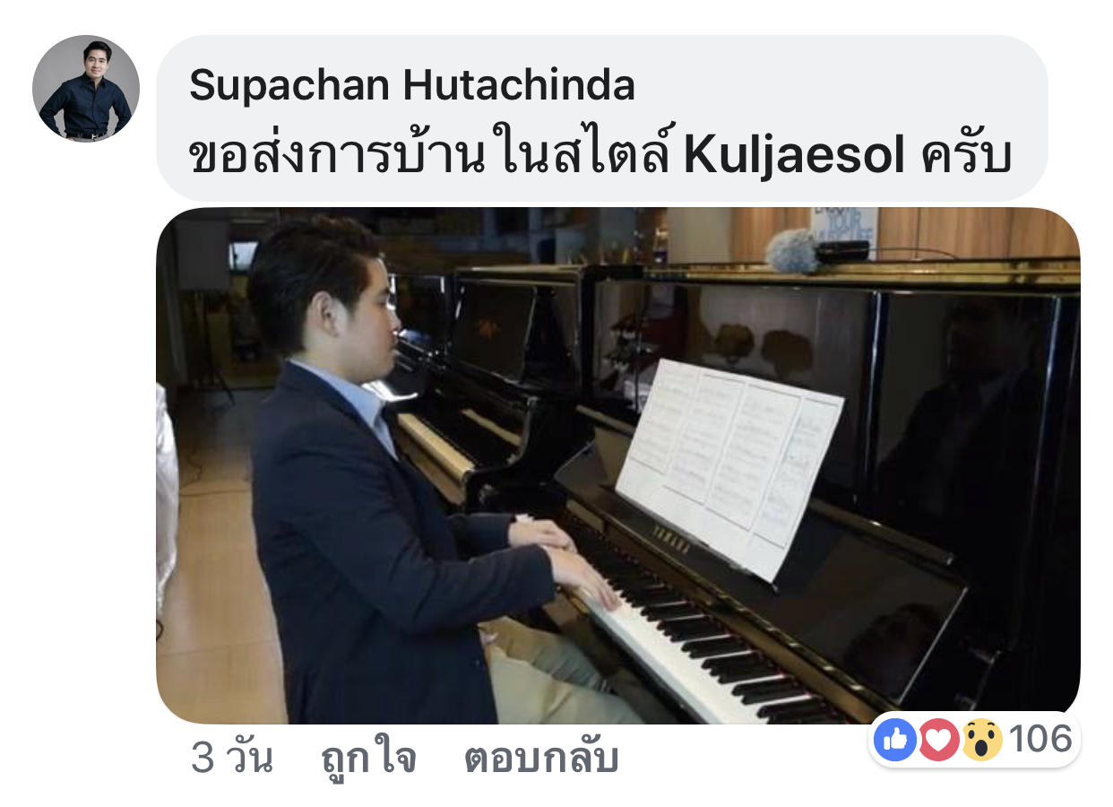Click the fuzzy microphone atop the piano
Image resolution: width=1113 pixels, height=807 pixels.
pyautogui.click(x=792, y=251)
